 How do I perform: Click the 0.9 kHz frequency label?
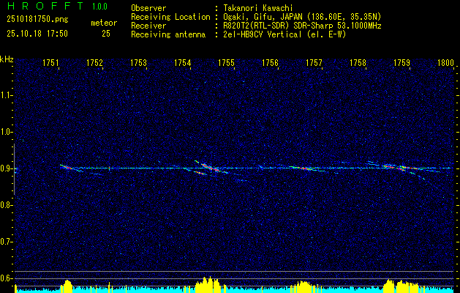(7, 168)
